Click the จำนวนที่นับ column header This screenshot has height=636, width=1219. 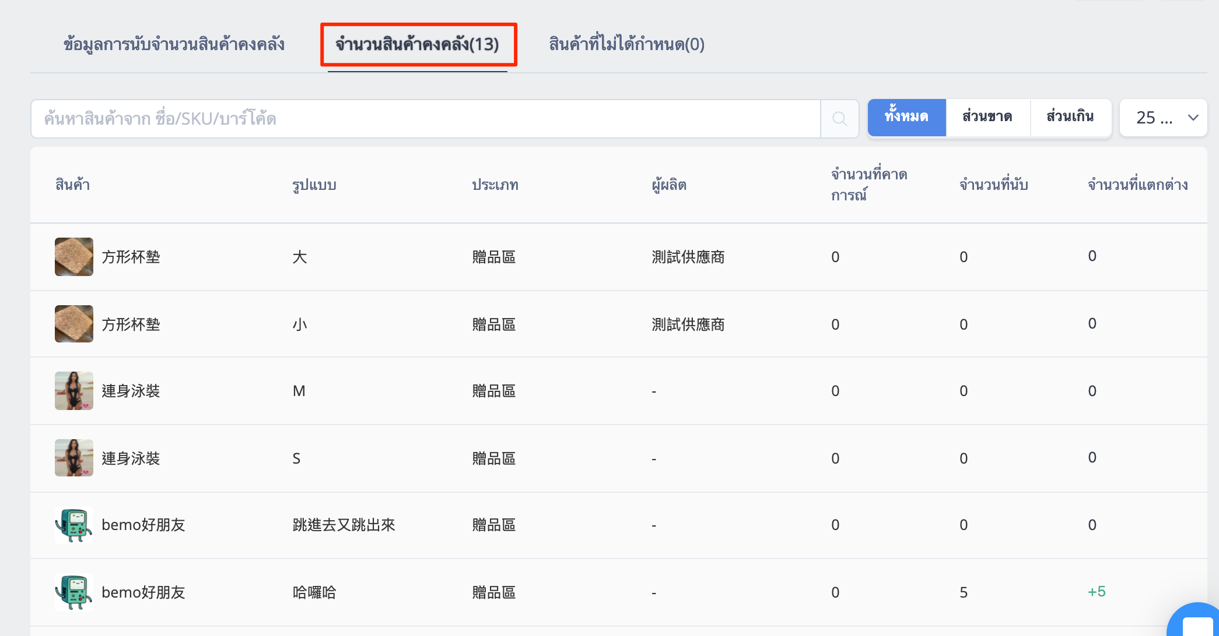point(994,185)
